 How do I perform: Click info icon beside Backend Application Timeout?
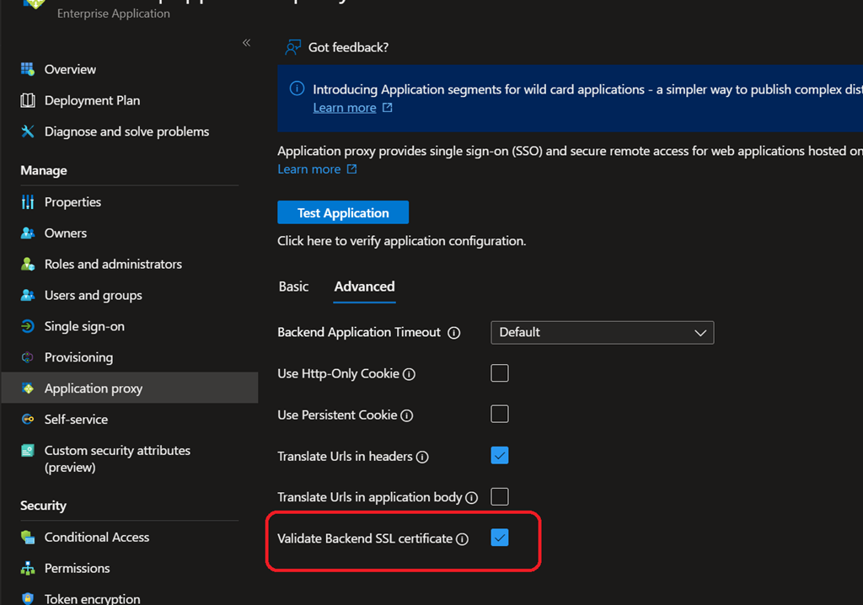coord(454,333)
